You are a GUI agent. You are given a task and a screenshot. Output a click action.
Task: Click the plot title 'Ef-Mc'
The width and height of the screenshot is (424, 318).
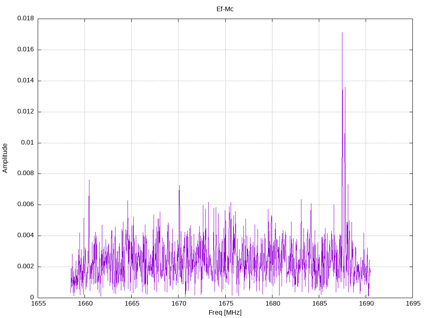[x=225, y=9]
